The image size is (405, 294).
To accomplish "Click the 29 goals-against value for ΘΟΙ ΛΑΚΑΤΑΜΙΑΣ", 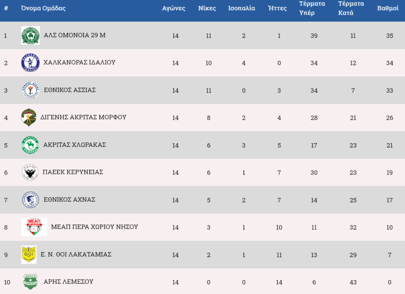I will click(353, 255).
